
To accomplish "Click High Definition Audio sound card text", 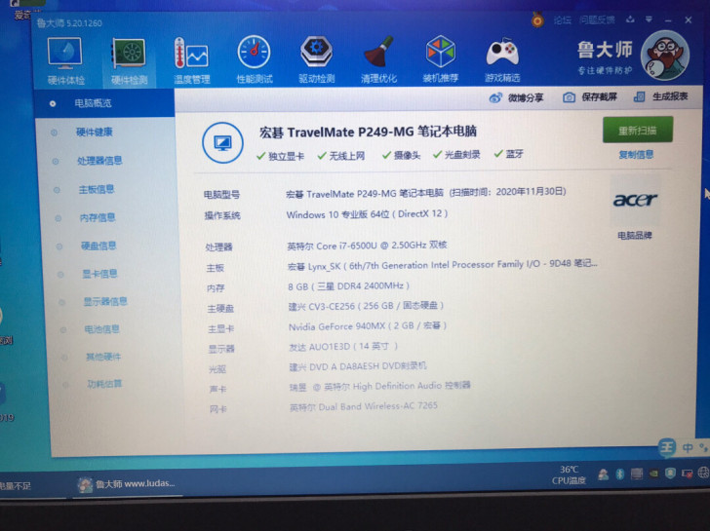I will click(x=380, y=386).
